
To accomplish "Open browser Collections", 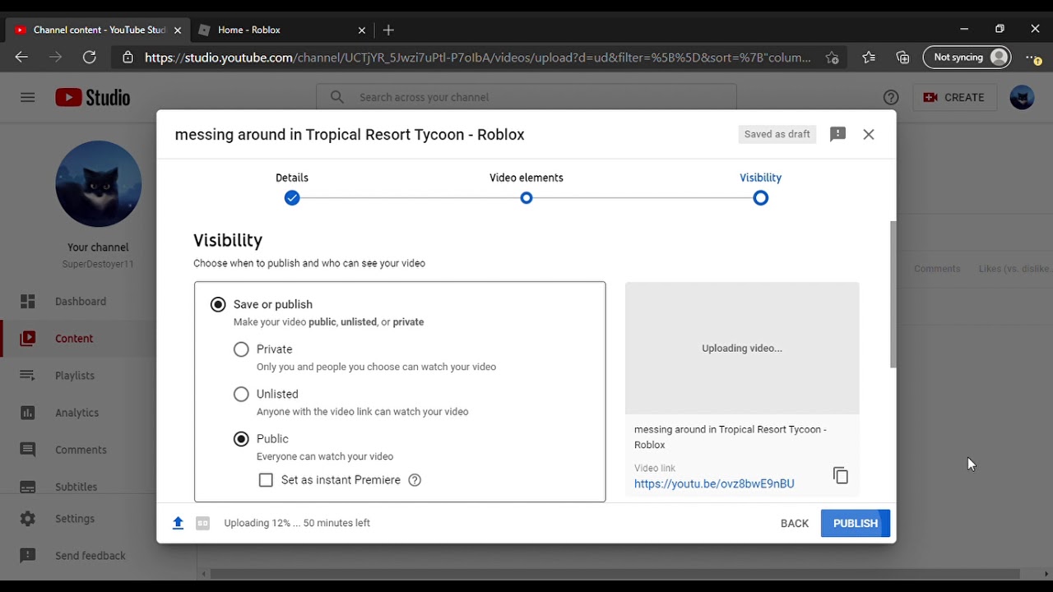I will point(903,58).
